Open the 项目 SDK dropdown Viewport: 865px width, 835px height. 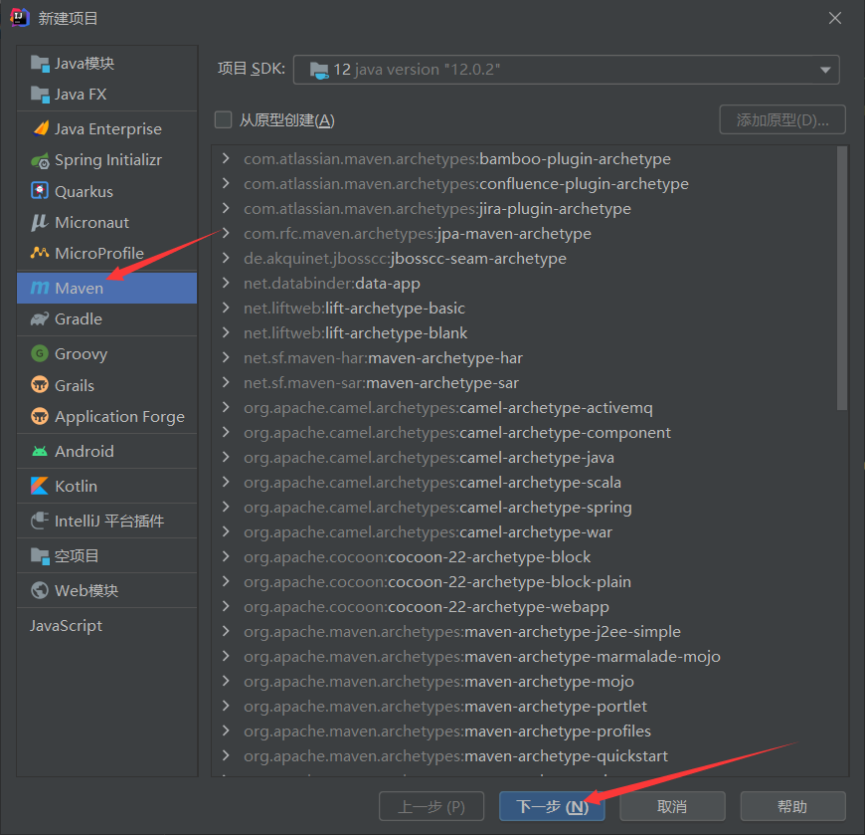(825, 69)
